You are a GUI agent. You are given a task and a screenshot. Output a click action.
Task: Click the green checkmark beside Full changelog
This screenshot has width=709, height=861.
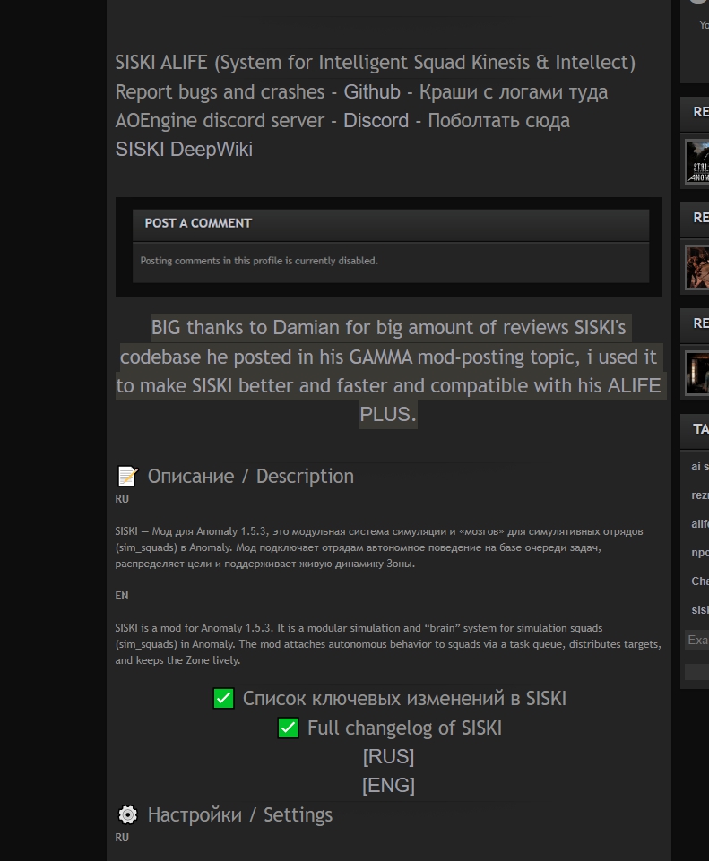tap(288, 728)
